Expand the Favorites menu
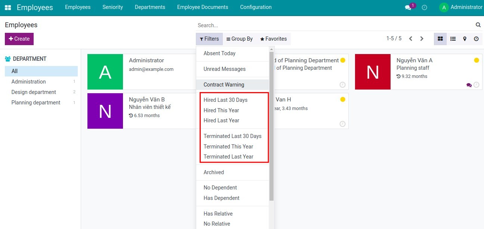 pyautogui.click(x=274, y=38)
